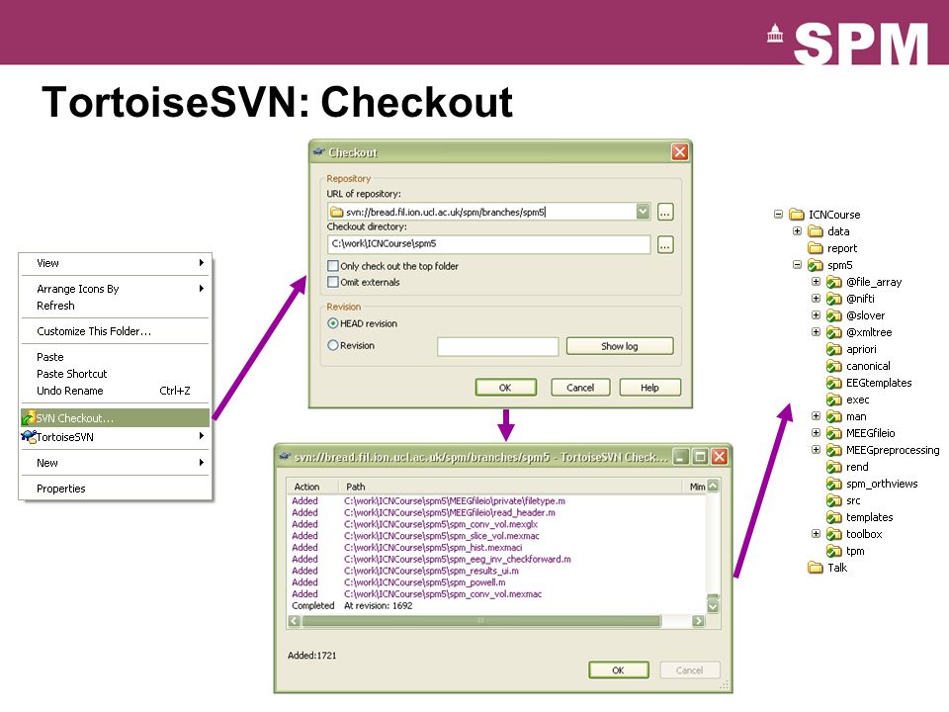Browse for checkout directory ellipsis button

pyautogui.click(x=665, y=244)
